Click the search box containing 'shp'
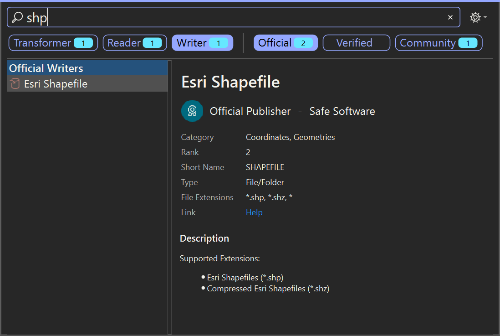500x336 pixels. tap(234, 17)
